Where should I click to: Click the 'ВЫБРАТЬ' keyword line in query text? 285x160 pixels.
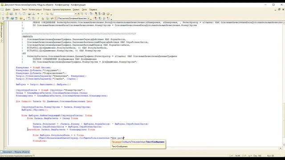pyautogui.click(x=28, y=36)
